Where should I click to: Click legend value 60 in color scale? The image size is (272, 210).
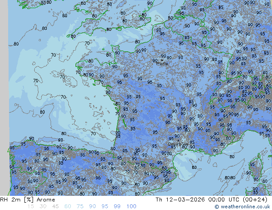click(x=68, y=207)
